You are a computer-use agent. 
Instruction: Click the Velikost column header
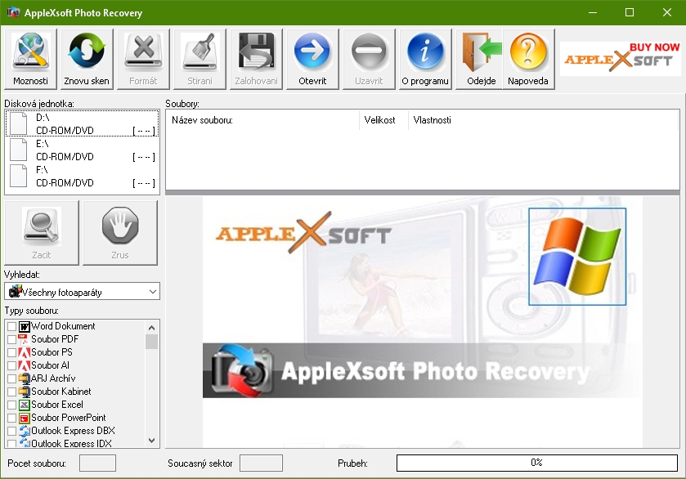tap(383, 120)
